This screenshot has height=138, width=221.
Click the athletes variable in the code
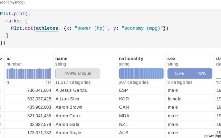(47, 28)
